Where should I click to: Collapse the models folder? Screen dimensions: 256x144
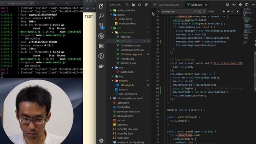[112, 81]
